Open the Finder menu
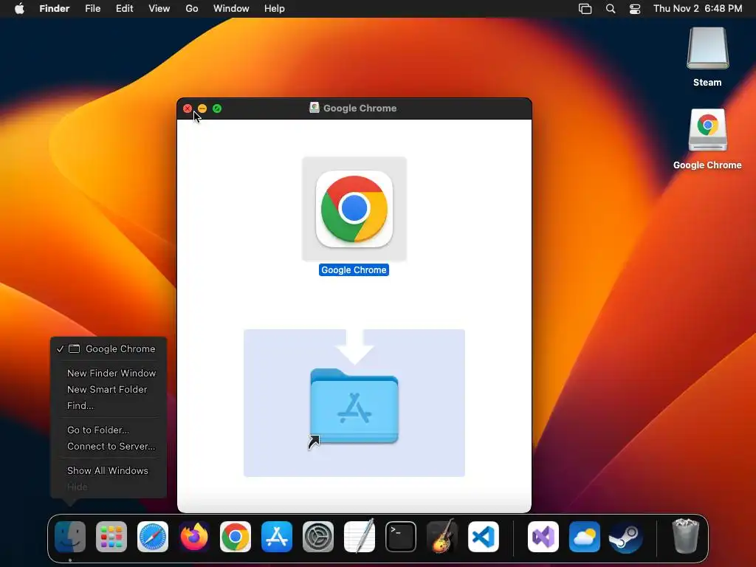This screenshot has width=756, height=567. pos(55,9)
